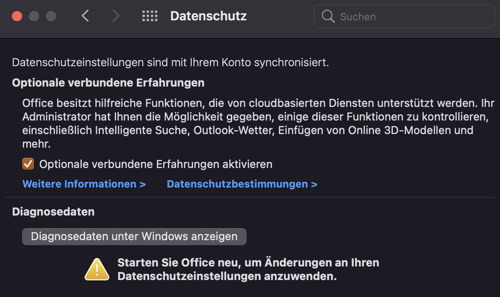Disable Optionale verbundene Erfahrungen checkbox
Screen dimensions: 500x297
(x=28, y=164)
